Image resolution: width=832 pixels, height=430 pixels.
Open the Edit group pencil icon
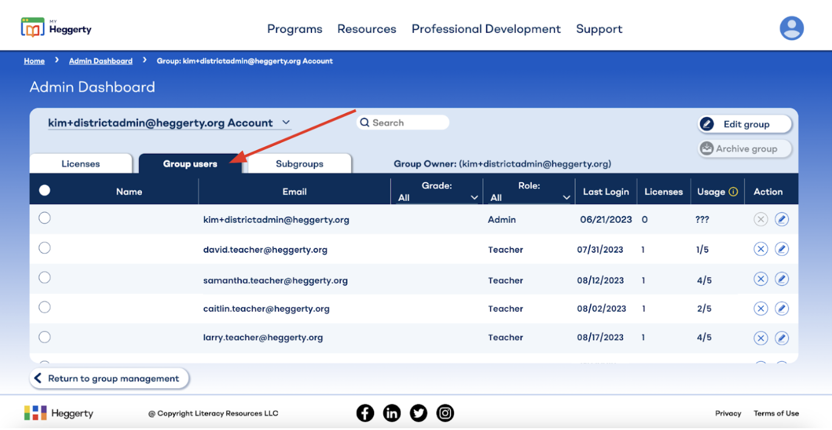[708, 124]
